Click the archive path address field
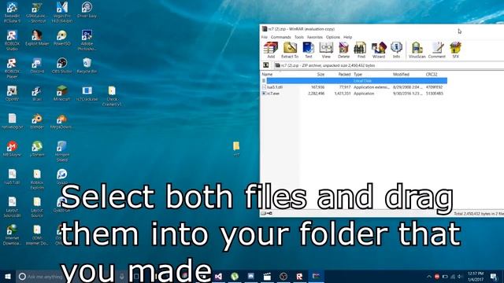504x283 pixels. (x=389, y=65)
